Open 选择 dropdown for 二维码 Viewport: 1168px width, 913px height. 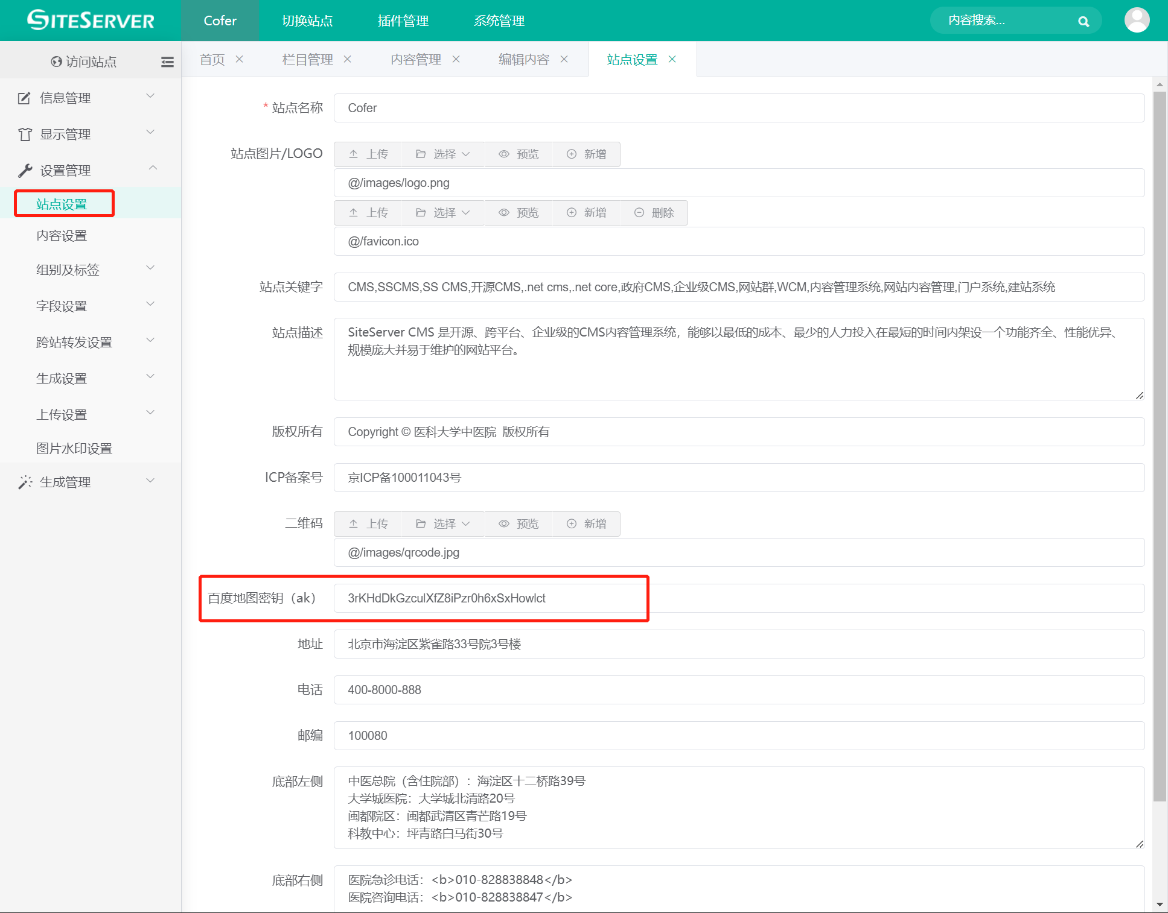(x=443, y=524)
